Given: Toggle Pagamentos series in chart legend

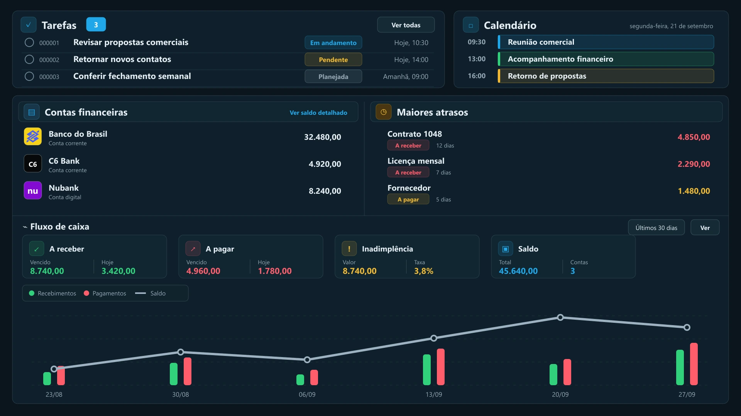Looking at the screenshot, I should (x=105, y=293).
